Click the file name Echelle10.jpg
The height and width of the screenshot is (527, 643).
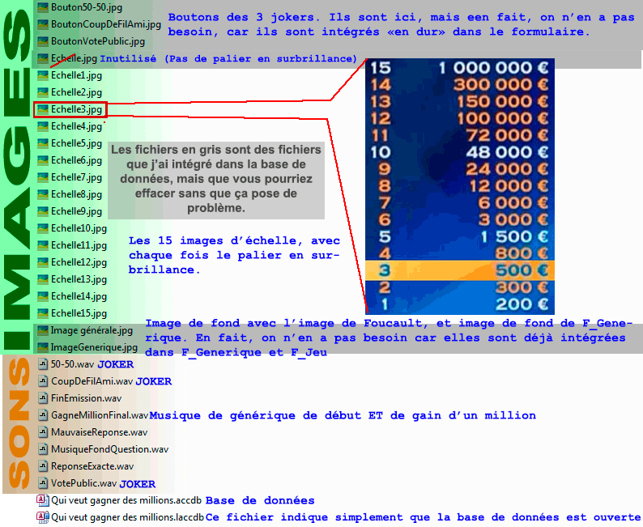click(79, 228)
